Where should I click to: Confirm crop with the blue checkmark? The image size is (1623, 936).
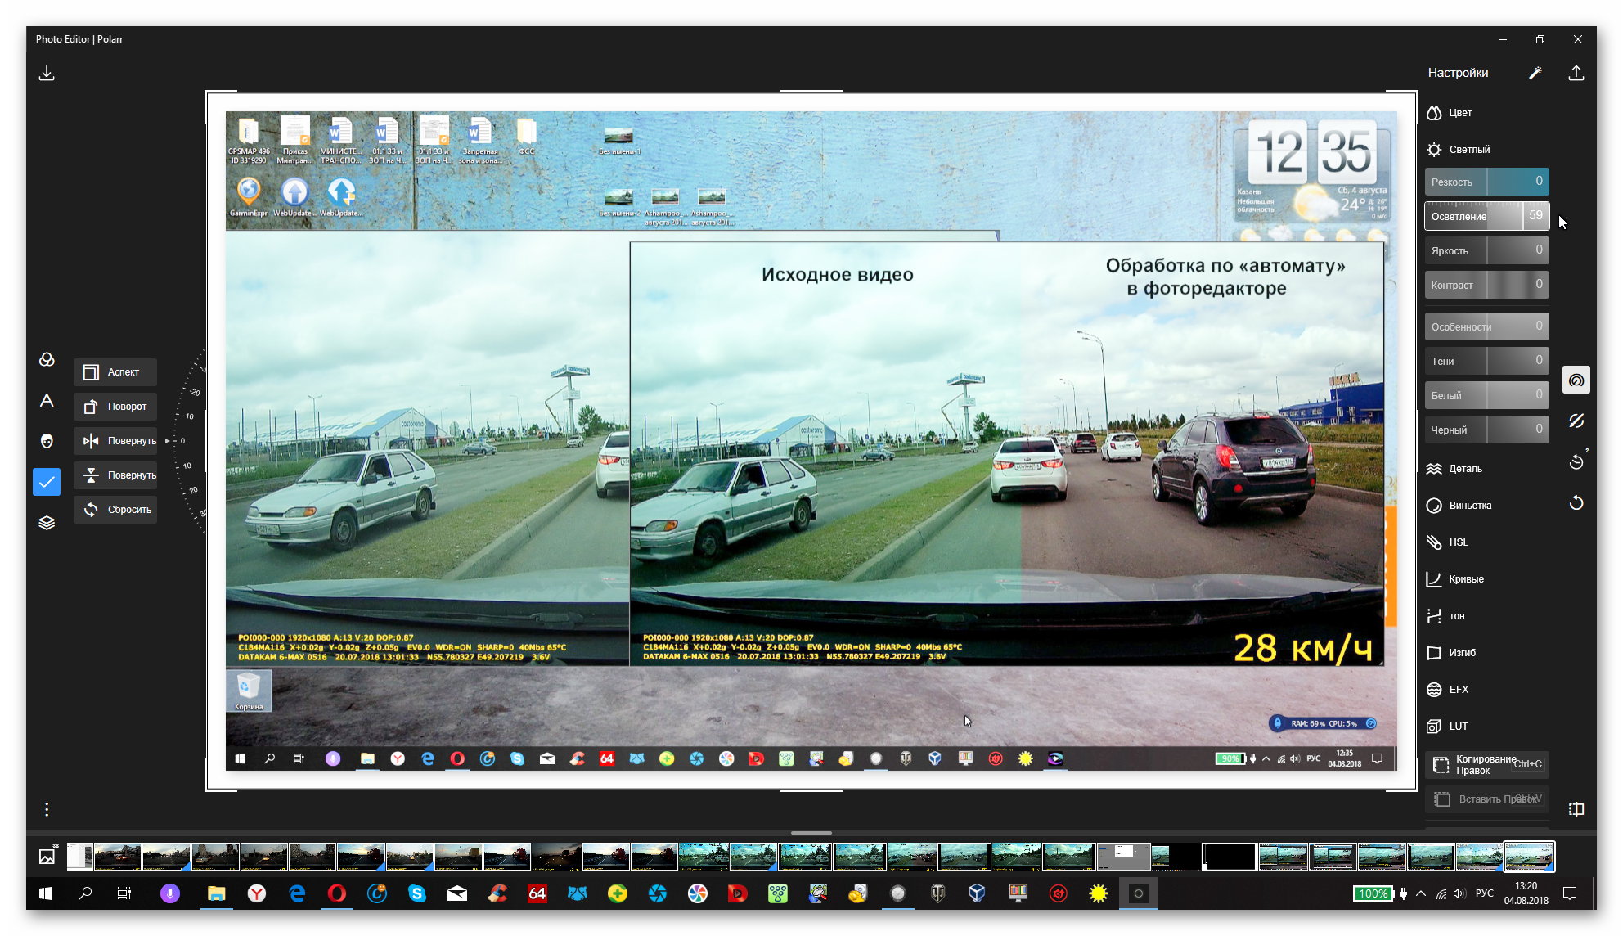[47, 482]
